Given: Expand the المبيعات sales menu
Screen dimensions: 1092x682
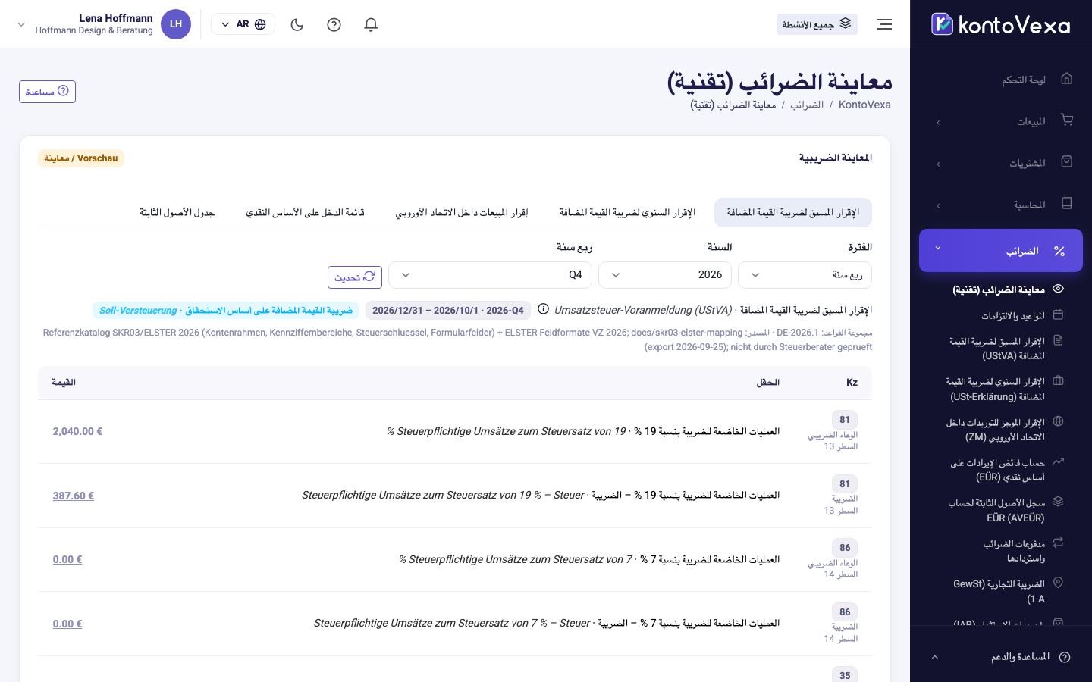Looking at the screenshot, I should click(1001, 121).
